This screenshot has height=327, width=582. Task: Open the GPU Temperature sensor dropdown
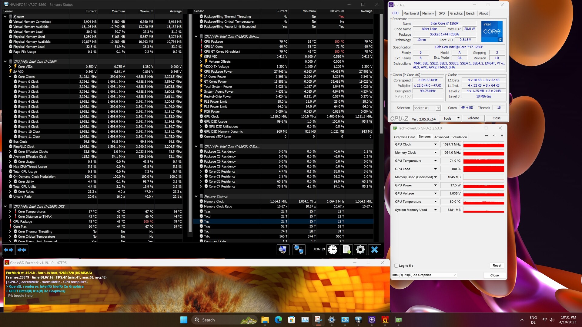pyautogui.click(x=435, y=161)
